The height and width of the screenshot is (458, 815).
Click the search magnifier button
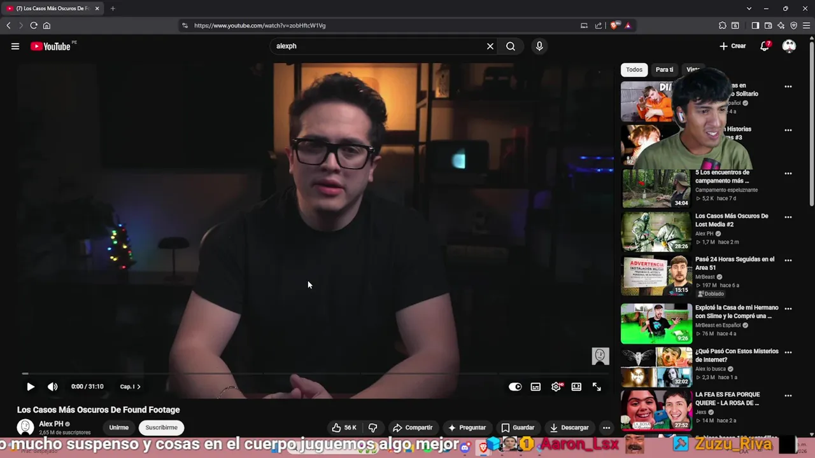tap(511, 46)
